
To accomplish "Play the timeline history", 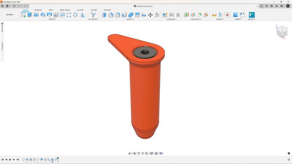I will pyautogui.click(x=10, y=160).
